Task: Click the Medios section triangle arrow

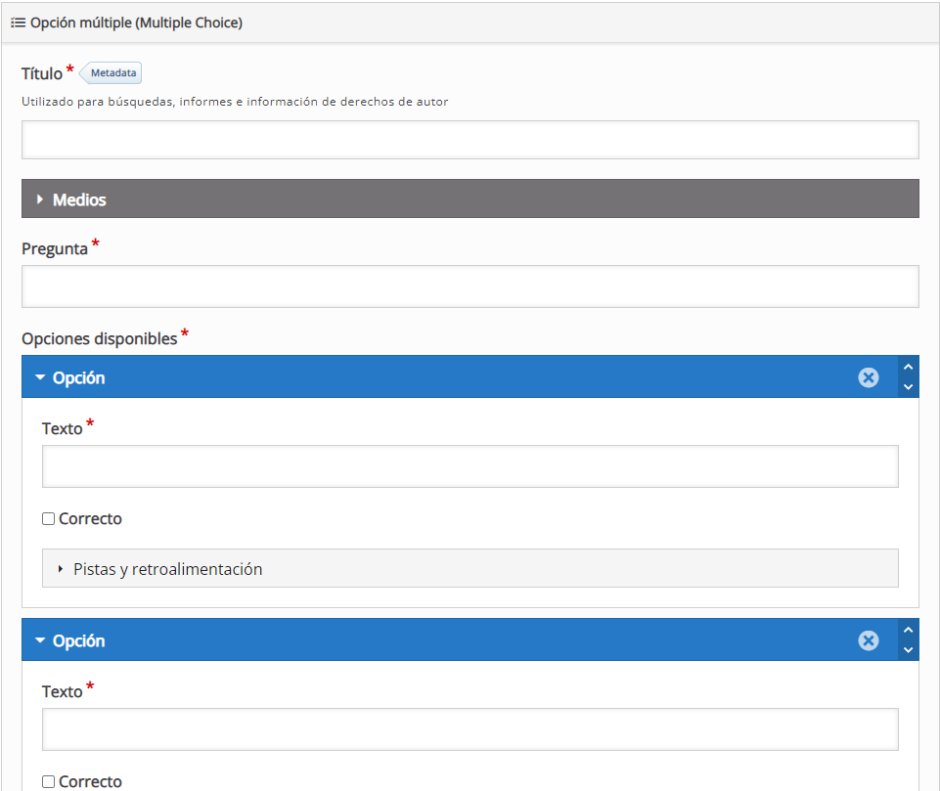Action: pos(40,199)
